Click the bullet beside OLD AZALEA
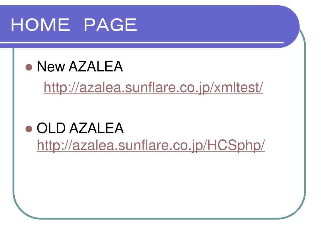 click(x=29, y=129)
